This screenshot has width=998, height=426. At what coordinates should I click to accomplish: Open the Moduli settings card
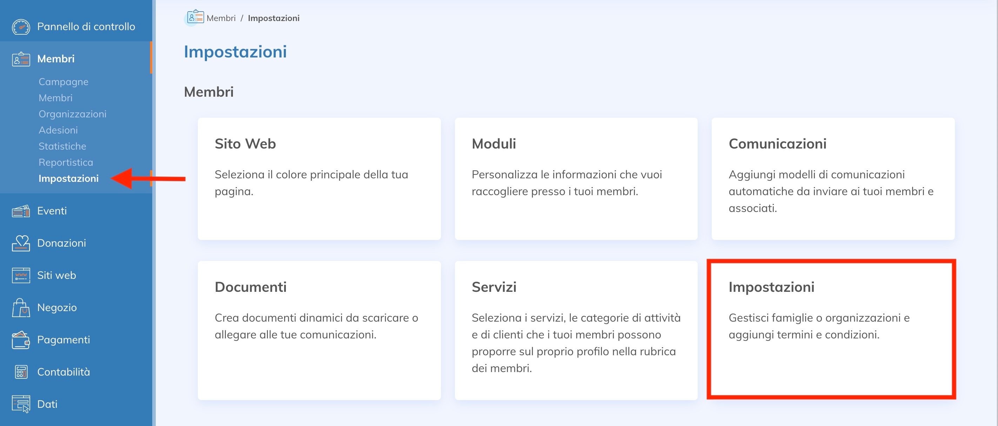tap(576, 179)
